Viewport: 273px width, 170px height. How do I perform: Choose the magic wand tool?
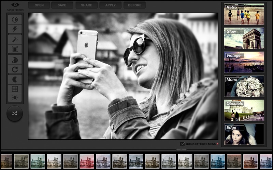pos(15,39)
